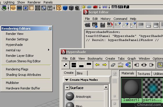Click the Rearrange Graph icon
The width and height of the screenshot is (163, 107).
[x=120, y=65]
